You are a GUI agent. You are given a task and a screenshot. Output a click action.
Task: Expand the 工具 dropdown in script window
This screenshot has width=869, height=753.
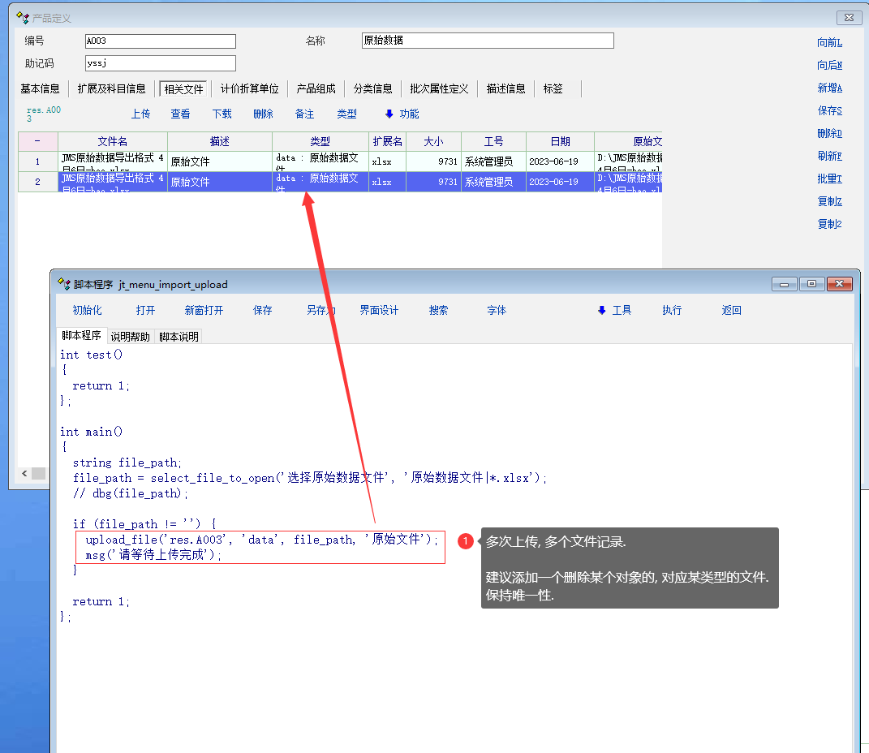tap(614, 310)
